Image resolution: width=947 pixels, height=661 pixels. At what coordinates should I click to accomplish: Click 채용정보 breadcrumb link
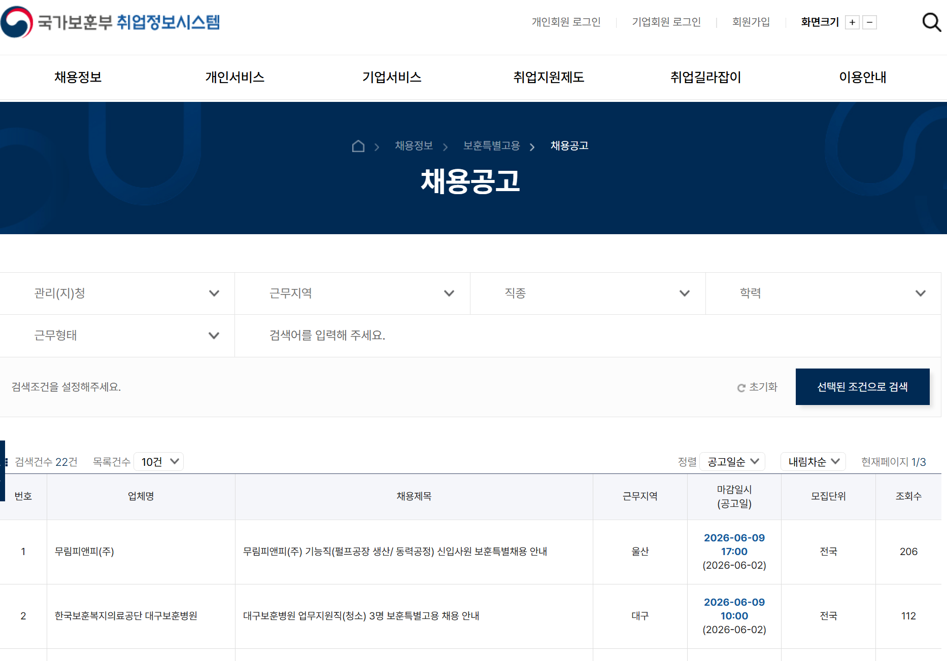point(414,146)
